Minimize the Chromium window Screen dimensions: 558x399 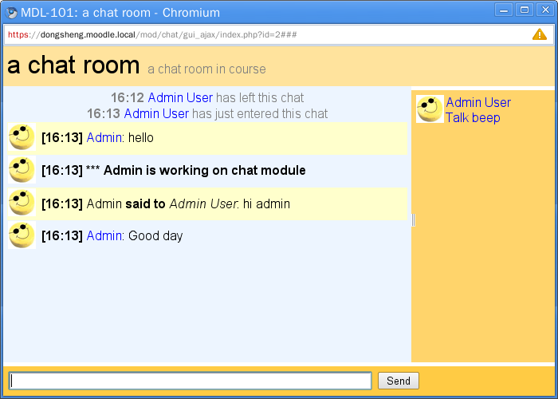(x=504, y=10)
